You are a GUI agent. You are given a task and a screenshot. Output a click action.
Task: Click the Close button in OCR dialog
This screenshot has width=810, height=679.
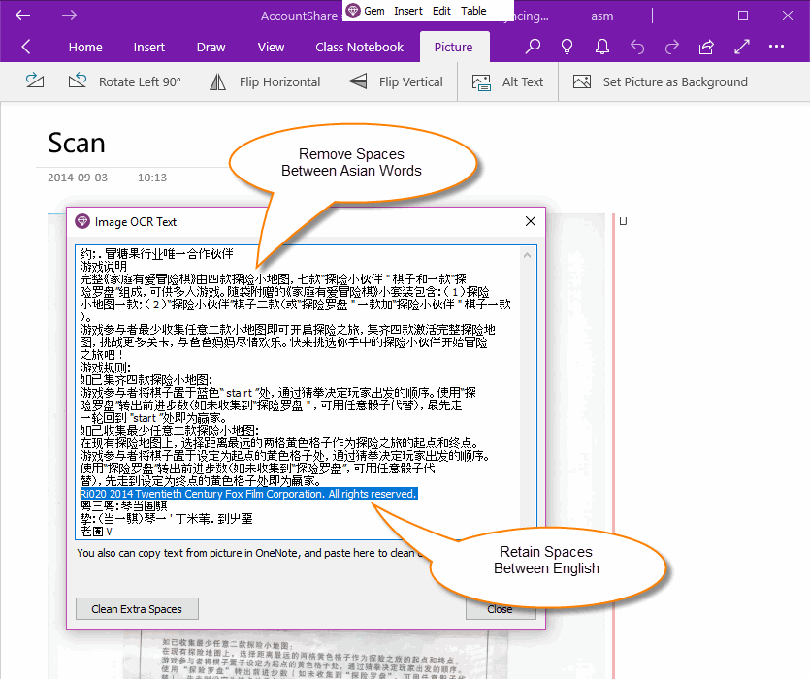[x=500, y=609]
